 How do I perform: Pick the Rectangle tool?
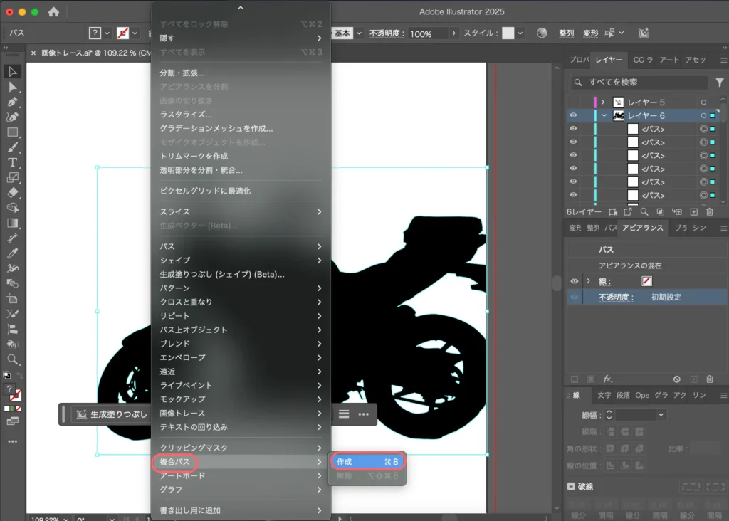click(x=13, y=132)
